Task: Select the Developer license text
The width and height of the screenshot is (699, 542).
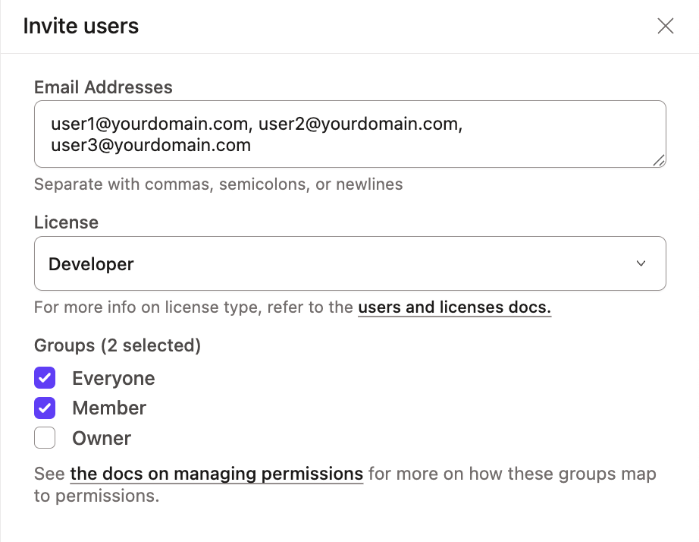Action: click(91, 263)
